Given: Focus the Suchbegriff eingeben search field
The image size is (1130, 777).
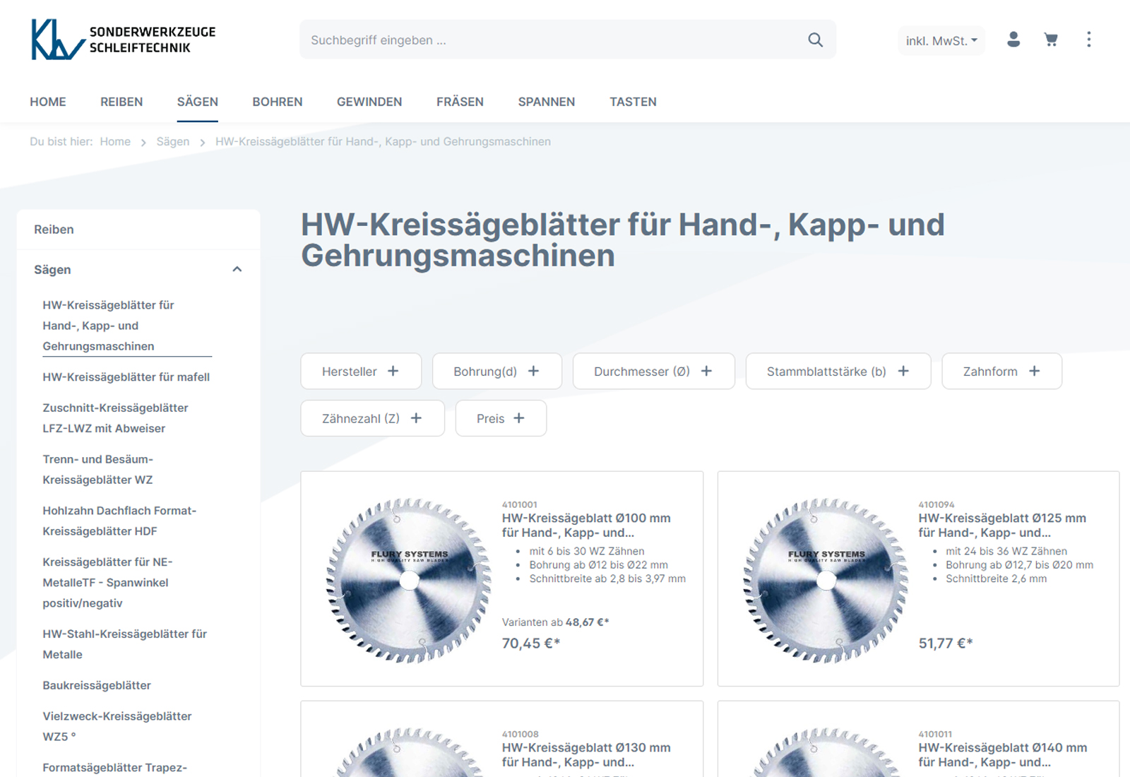Looking at the screenshot, I should 551,40.
